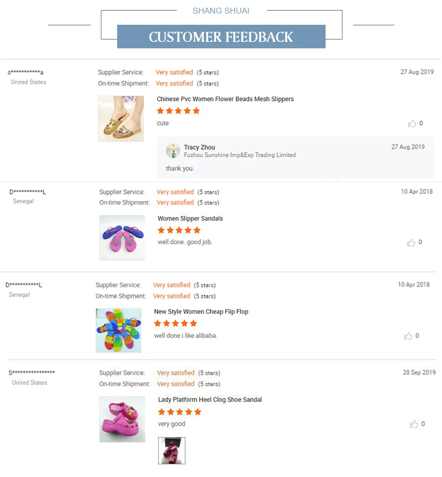View the mesh slippers product thumbnail
Image resolution: width=442 pixels, height=477 pixels.
point(121,119)
